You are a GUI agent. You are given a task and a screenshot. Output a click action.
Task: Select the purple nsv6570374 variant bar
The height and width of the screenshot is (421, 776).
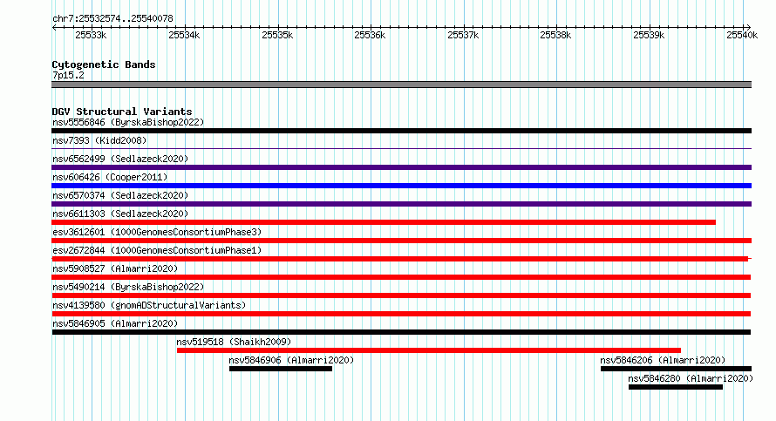(x=401, y=204)
